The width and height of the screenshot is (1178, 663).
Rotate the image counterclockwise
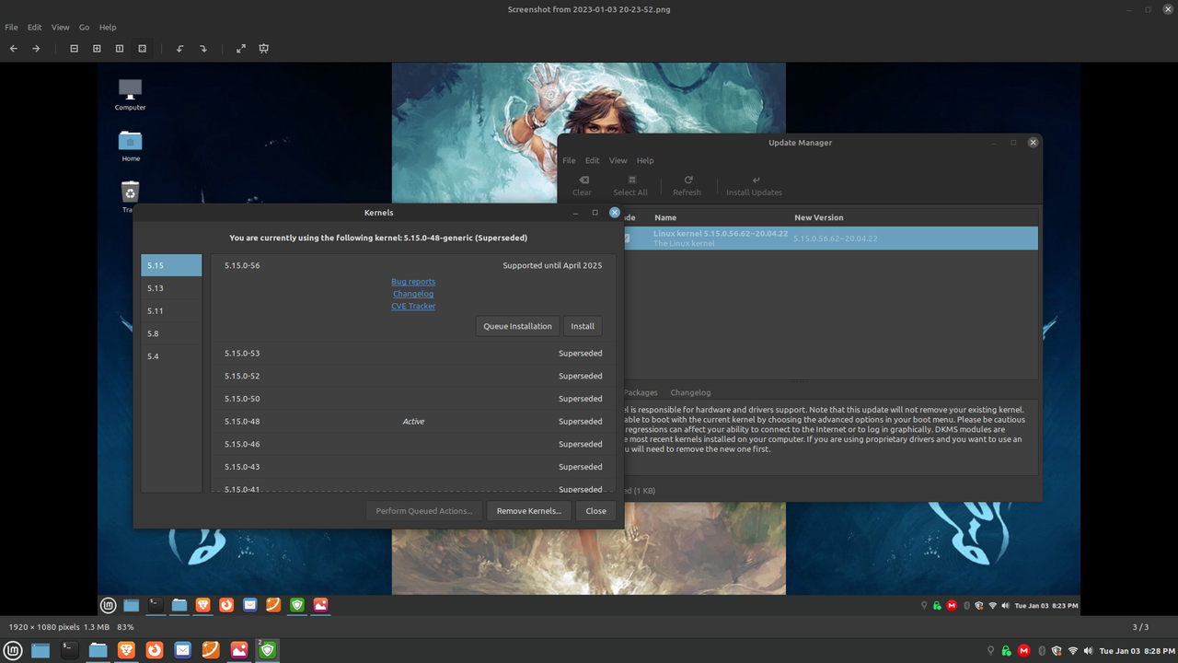[x=179, y=48]
